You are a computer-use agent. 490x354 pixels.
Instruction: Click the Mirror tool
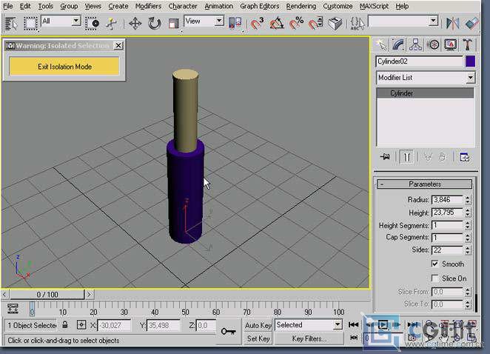452,24
